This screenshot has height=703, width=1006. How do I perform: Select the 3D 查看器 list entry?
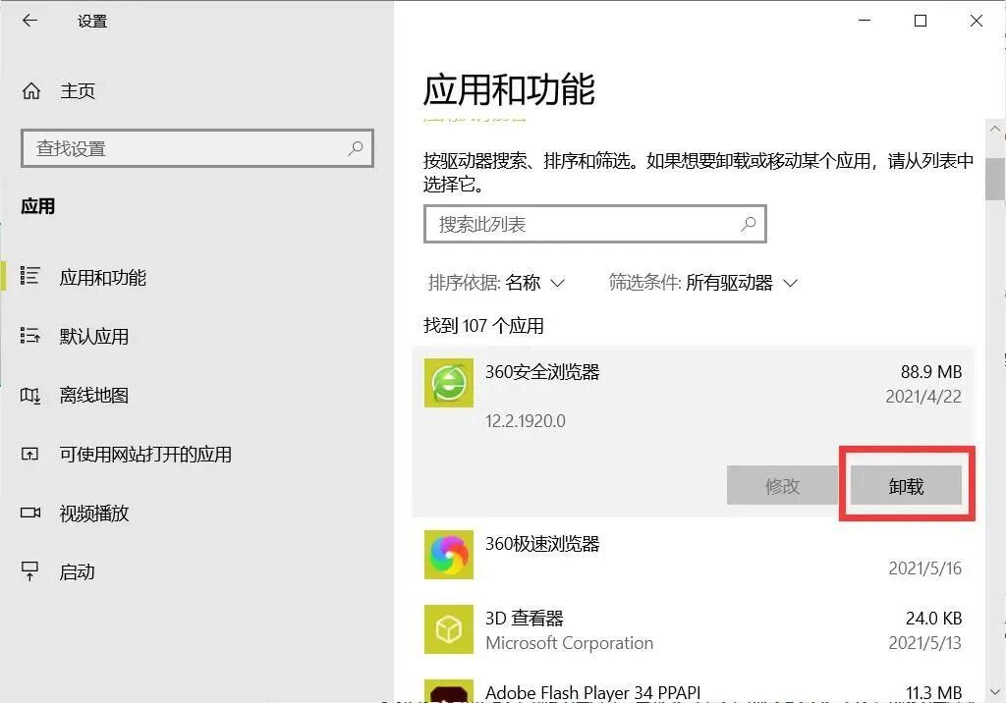click(x=693, y=629)
